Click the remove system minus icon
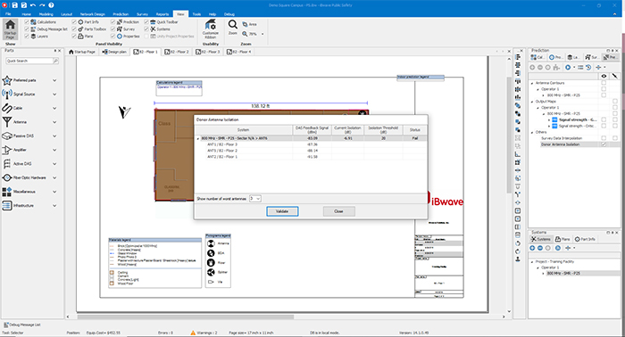Image resolution: width=625 pixels, height=337 pixels. point(540,248)
